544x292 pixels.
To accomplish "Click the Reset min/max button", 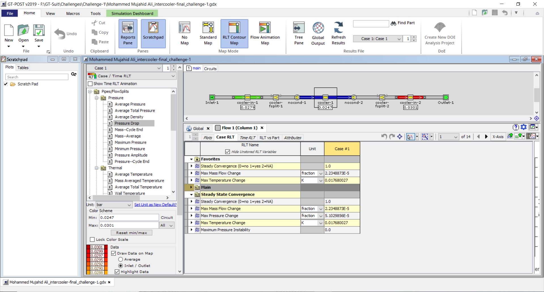I will pyautogui.click(x=131, y=233).
